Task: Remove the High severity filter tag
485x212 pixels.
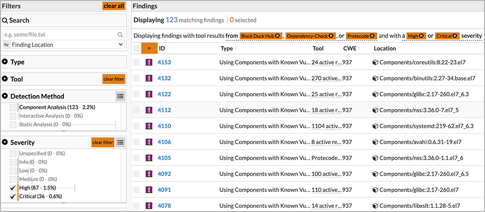Action: pos(421,36)
